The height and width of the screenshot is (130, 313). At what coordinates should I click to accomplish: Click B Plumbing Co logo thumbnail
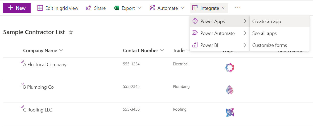coord(229,90)
